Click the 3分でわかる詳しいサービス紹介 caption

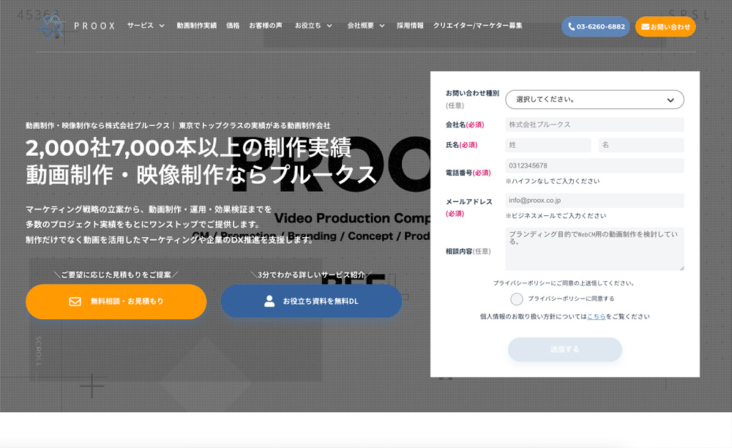311,275
